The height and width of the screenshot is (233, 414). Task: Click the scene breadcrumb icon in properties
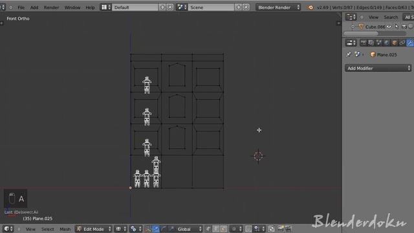357,54
